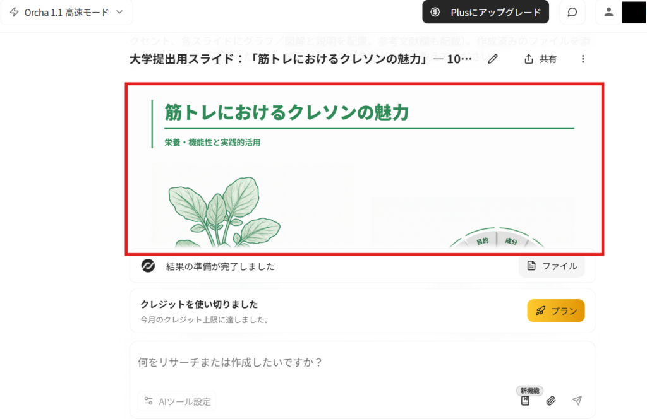Rename the slide title using the pencil icon
The image size is (647, 419).
click(x=493, y=59)
